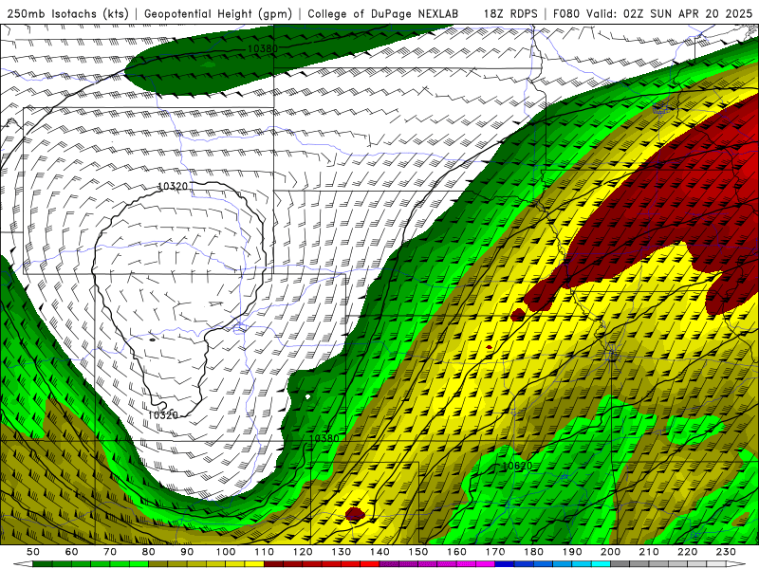Viewport: 759px width, 569px height.
Task: Click the "Geopotential Height (gpm)" title text
Action: click(x=218, y=13)
